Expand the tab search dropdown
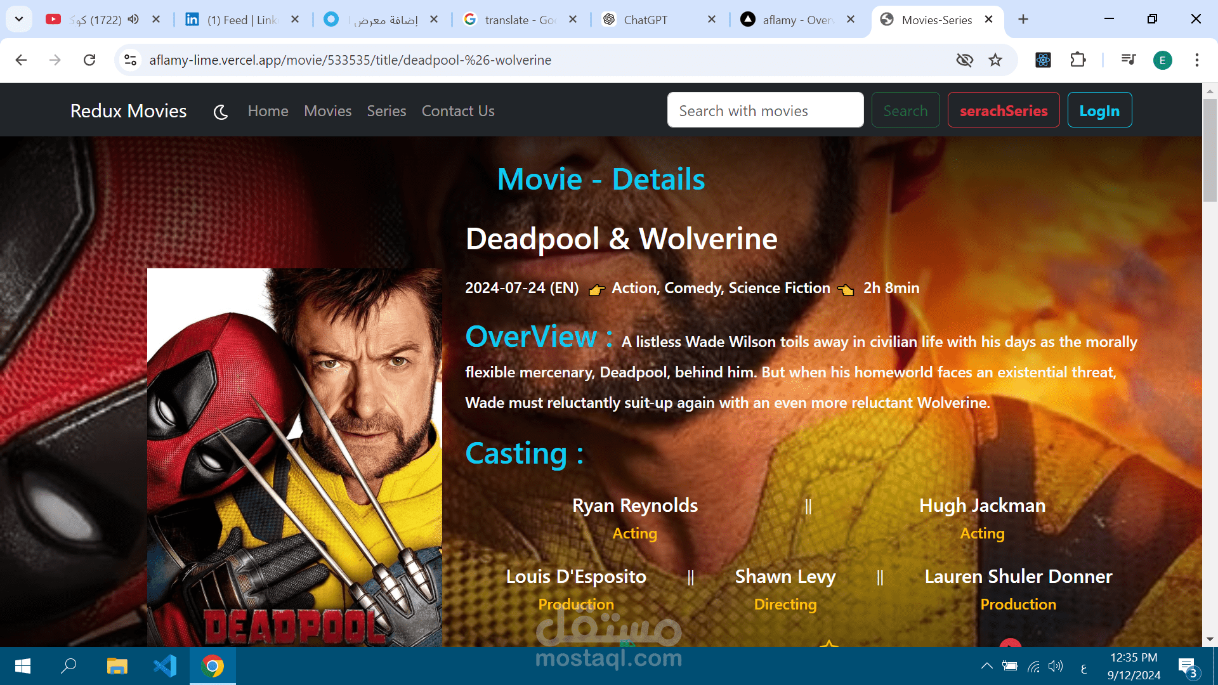 tap(19, 20)
